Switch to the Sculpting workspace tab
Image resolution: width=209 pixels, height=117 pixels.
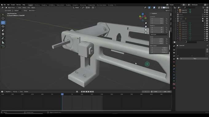point(44,5)
